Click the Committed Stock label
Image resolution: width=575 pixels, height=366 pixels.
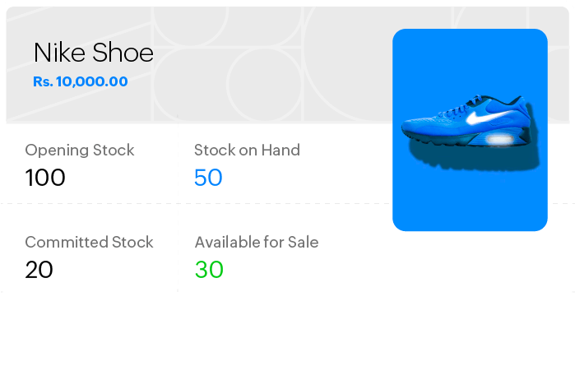tap(89, 243)
